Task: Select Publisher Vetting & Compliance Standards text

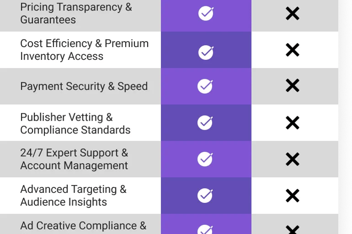Action: pos(75,123)
